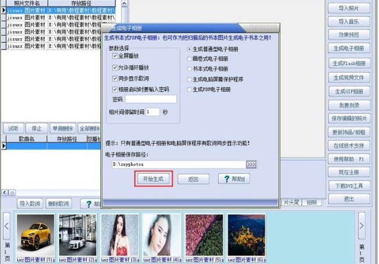The image size is (379, 264).
Task: Uncheck 相册启动时要输入密码 checkbox
Action: click(x=115, y=90)
